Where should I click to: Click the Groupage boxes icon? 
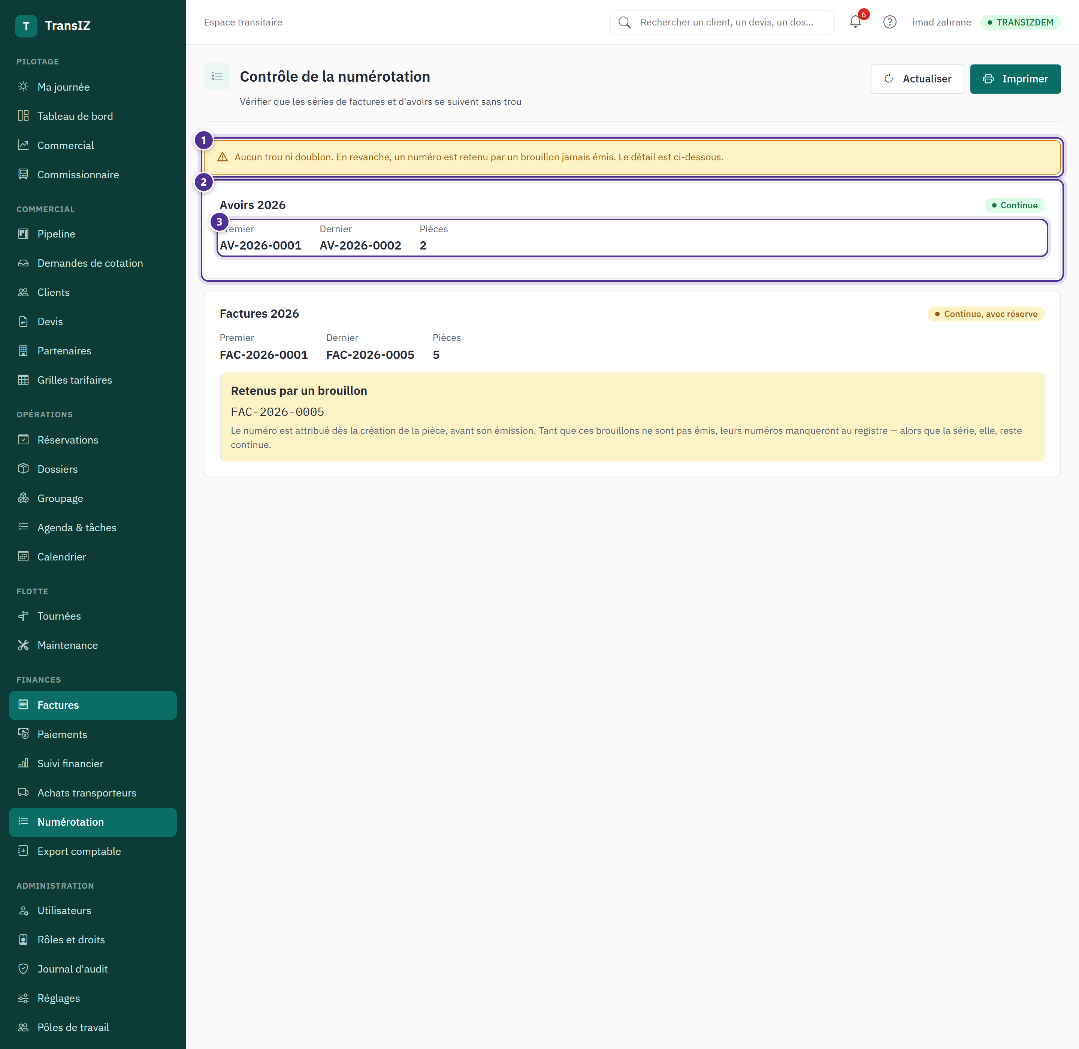[23, 498]
